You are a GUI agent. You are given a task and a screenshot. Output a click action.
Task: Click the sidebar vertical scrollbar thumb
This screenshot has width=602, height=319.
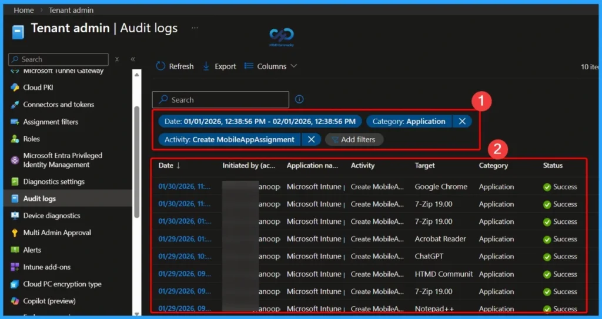(136, 161)
